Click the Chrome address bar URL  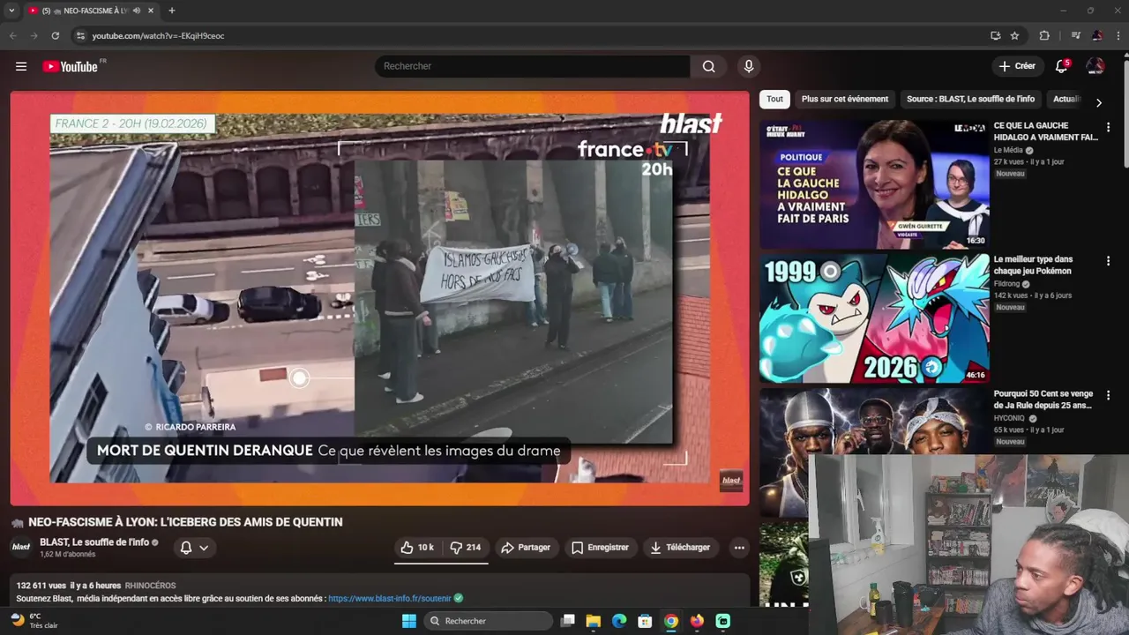pos(159,35)
